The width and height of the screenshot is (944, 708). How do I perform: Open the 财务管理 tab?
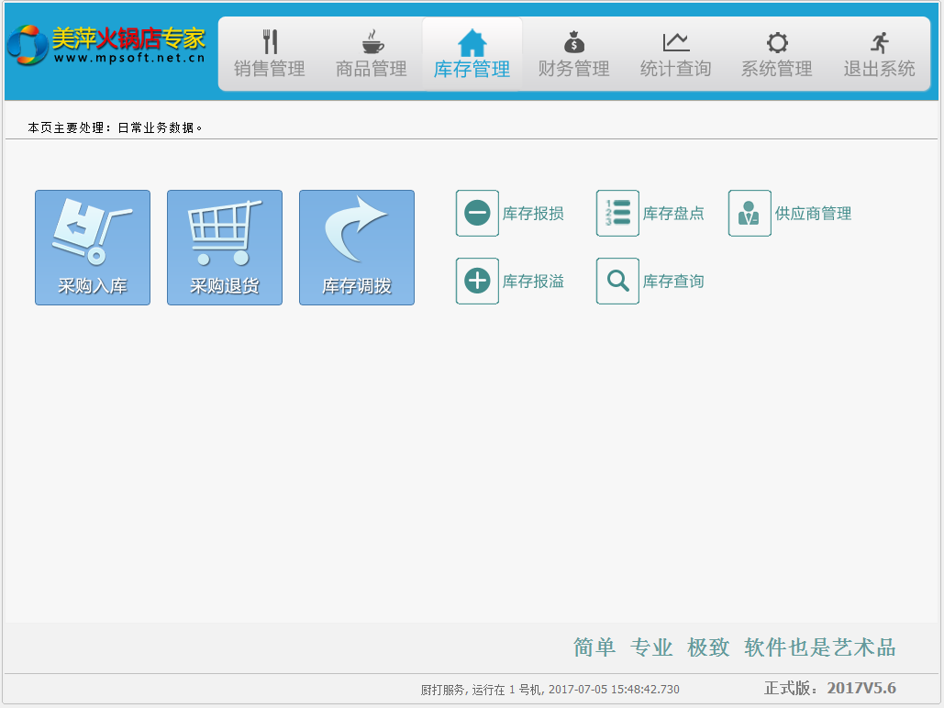tap(573, 55)
